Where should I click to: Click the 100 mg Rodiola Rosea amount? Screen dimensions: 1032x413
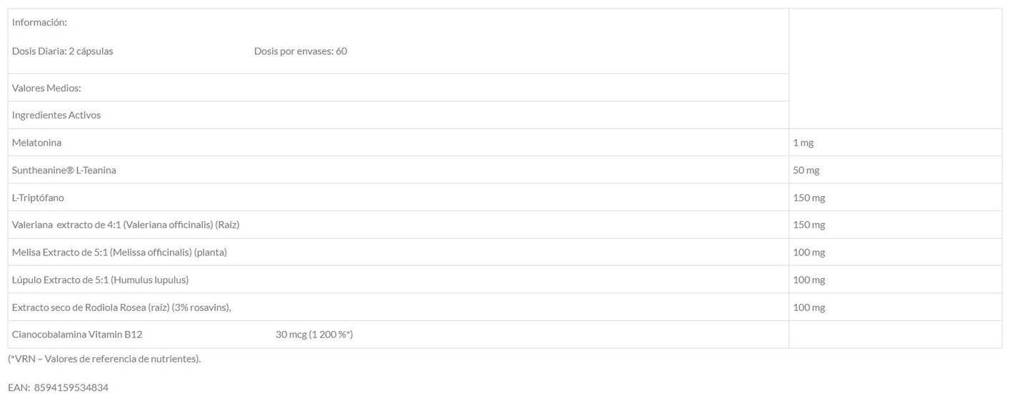808,307
